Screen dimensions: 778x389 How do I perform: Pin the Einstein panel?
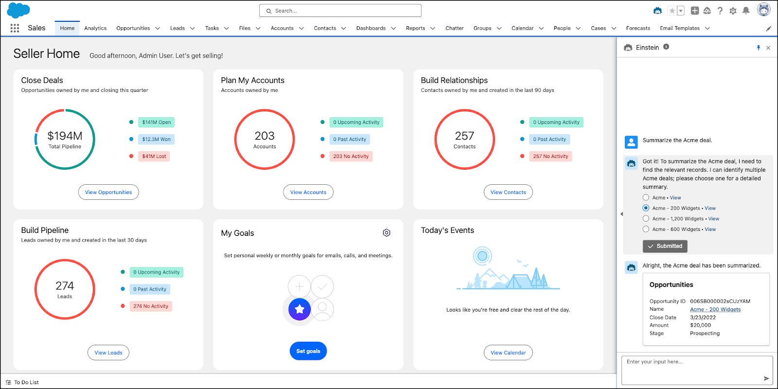click(x=758, y=48)
